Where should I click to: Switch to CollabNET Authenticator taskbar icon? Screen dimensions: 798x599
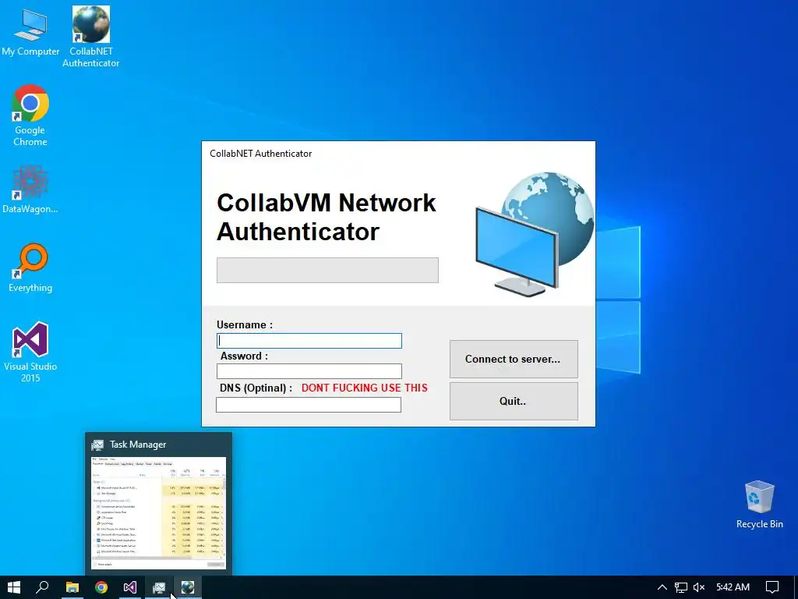(x=188, y=587)
